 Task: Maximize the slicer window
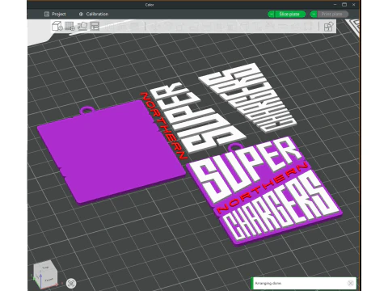[x=344, y=5]
